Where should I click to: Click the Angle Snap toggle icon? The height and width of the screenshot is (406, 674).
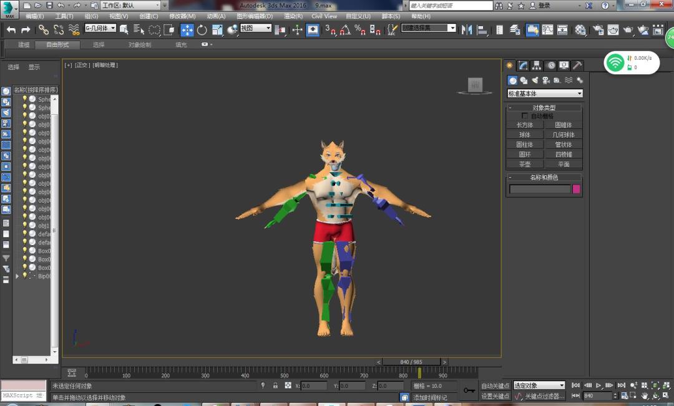click(346, 30)
